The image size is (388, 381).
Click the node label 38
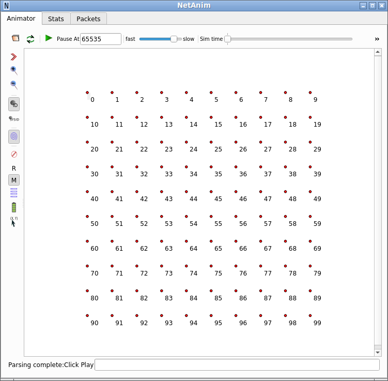point(292,174)
